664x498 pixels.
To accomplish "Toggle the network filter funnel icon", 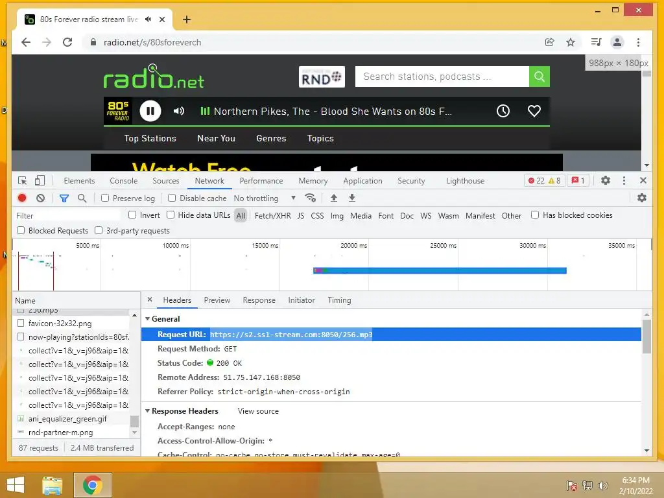I will coord(64,198).
